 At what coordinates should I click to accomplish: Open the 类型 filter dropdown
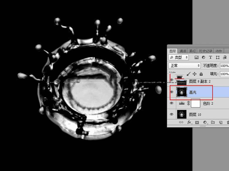tap(179, 57)
